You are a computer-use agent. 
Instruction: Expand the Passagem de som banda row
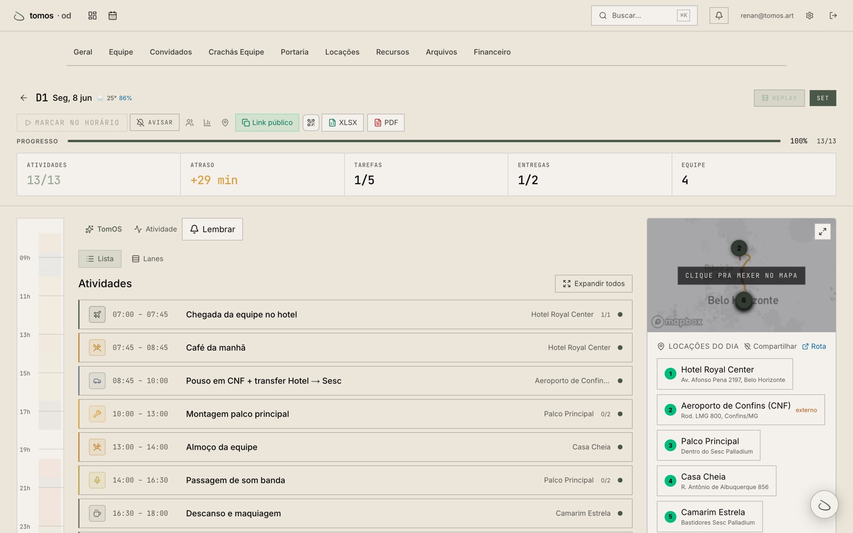coord(355,480)
